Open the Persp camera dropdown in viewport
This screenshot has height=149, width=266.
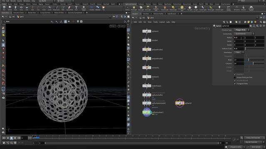click(x=113, y=26)
